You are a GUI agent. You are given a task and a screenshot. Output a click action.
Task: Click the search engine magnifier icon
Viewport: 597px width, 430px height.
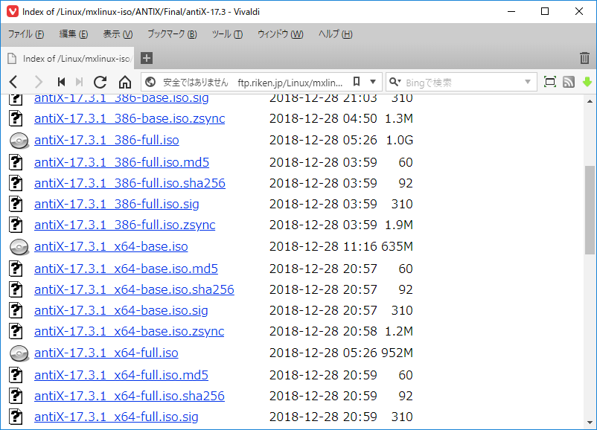tap(395, 82)
